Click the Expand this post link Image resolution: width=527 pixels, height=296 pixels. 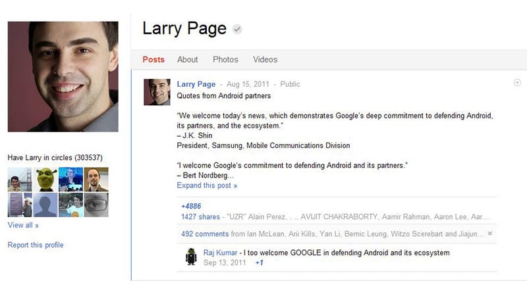click(207, 185)
